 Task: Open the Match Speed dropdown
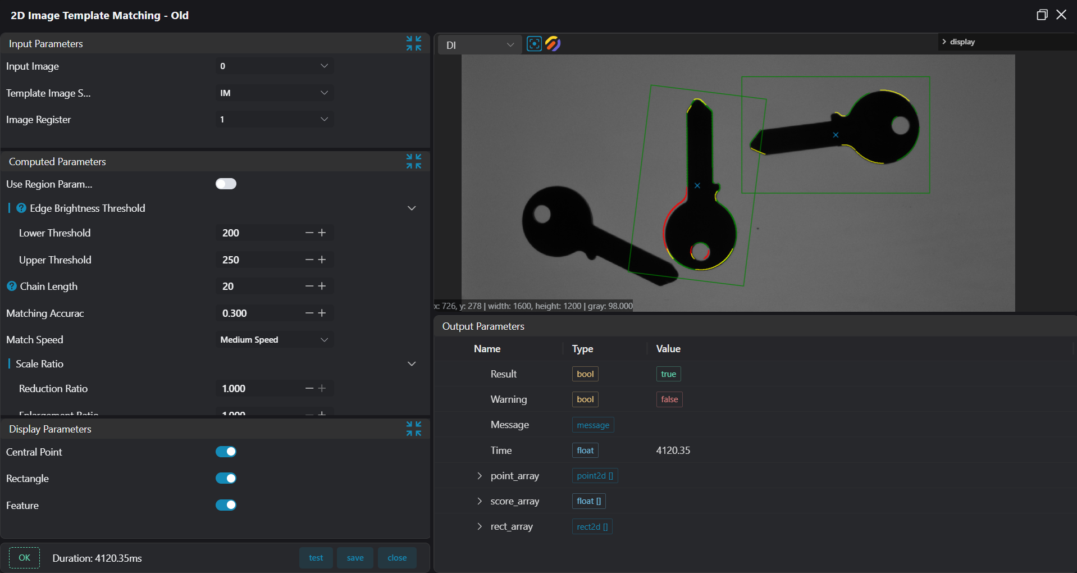(x=273, y=340)
